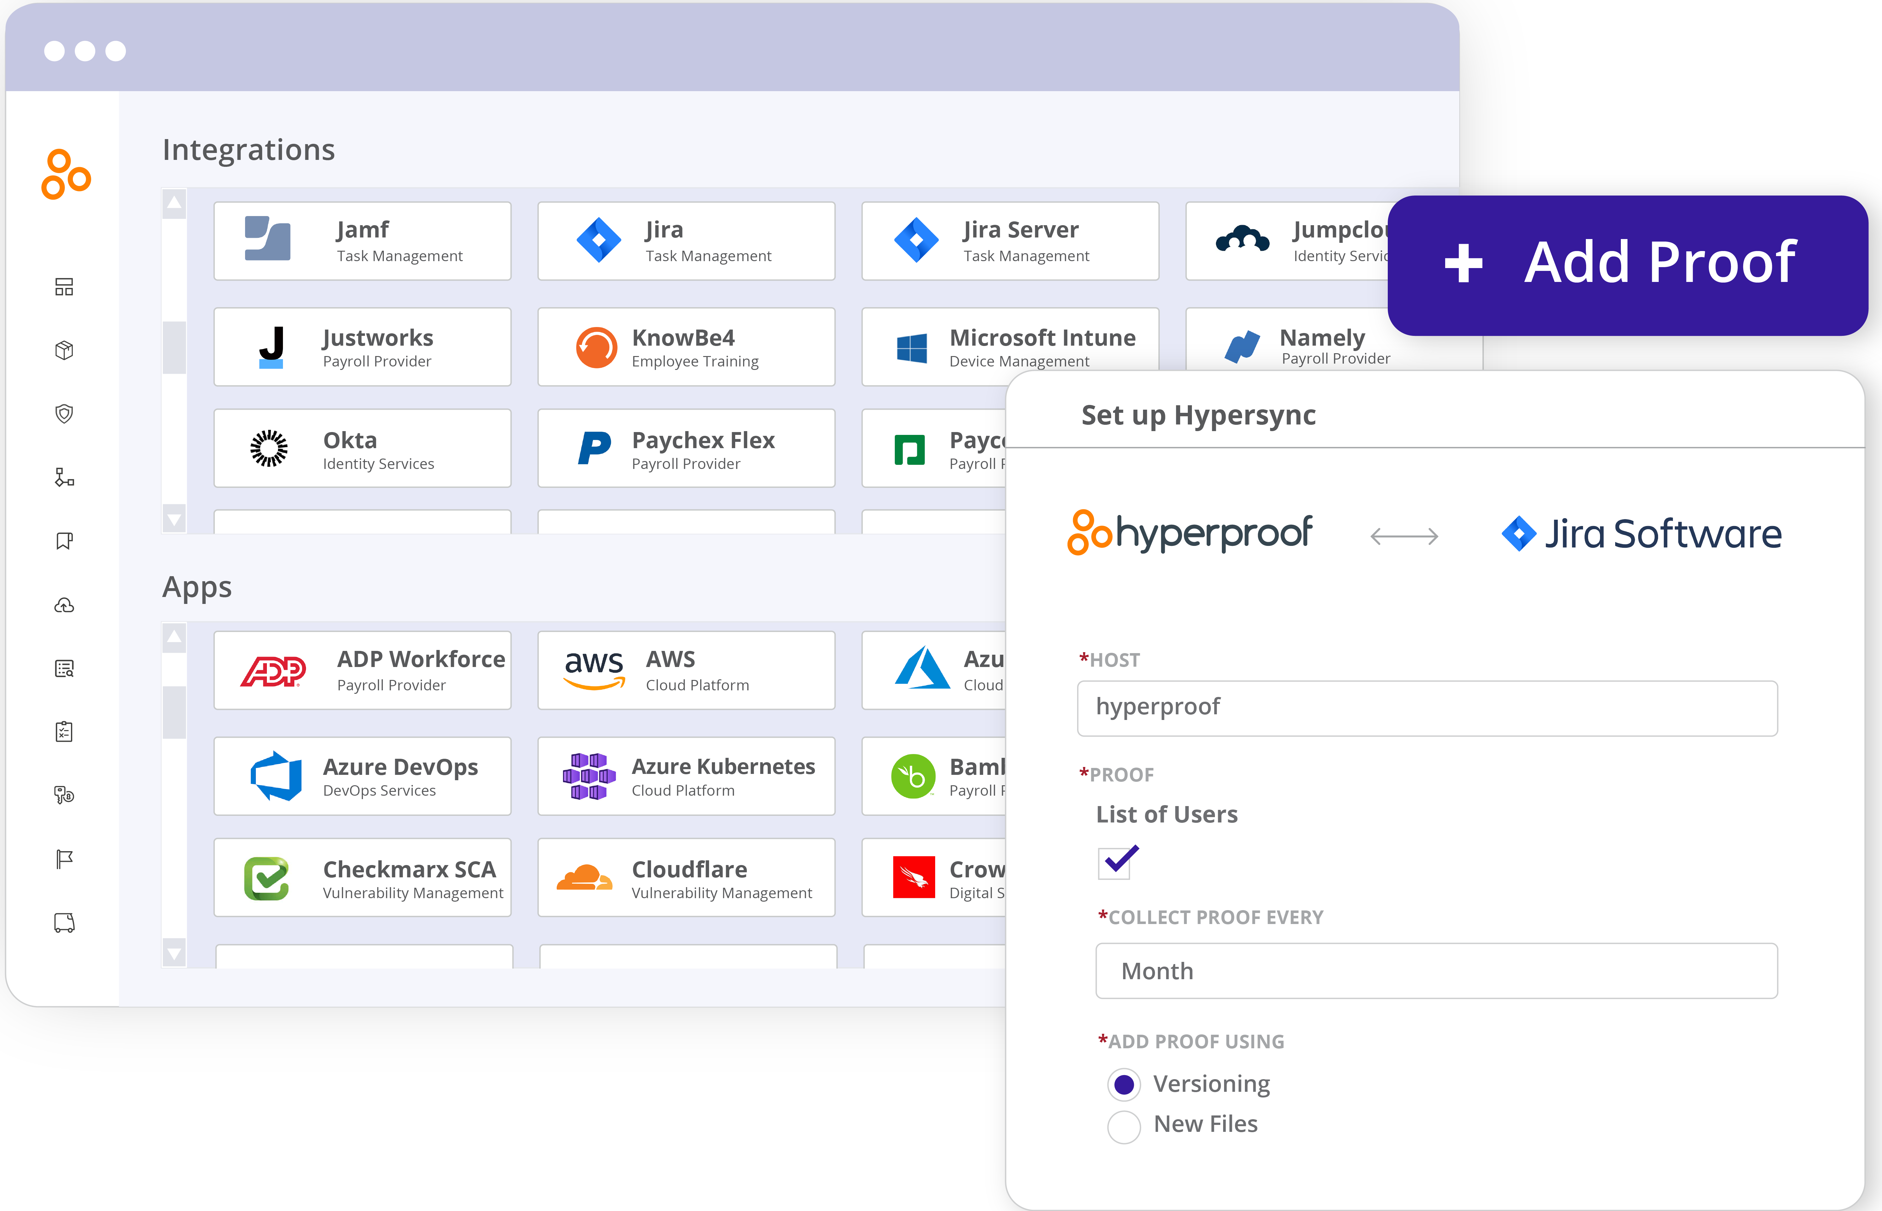Toggle the List of Users checkbox
Viewport: 1882px width, 1211px height.
(1114, 863)
